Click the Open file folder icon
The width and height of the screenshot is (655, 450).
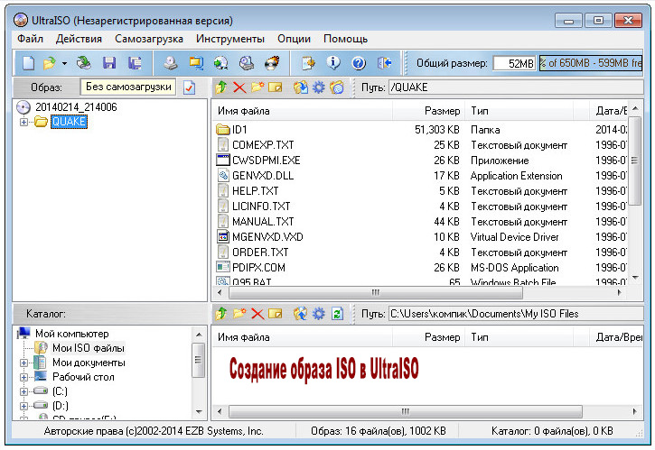click(50, 63)
